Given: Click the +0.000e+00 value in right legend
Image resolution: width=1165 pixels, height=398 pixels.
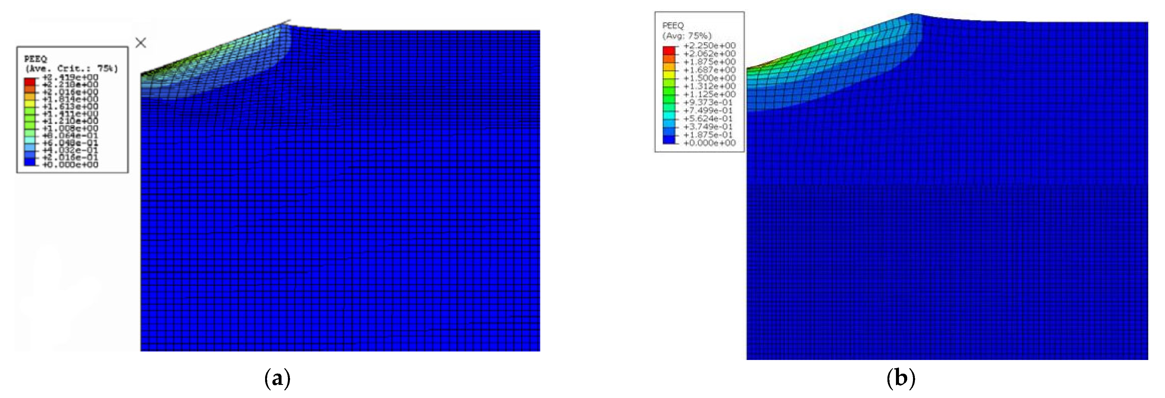Looking at the screenshot, I should point(709,143).
